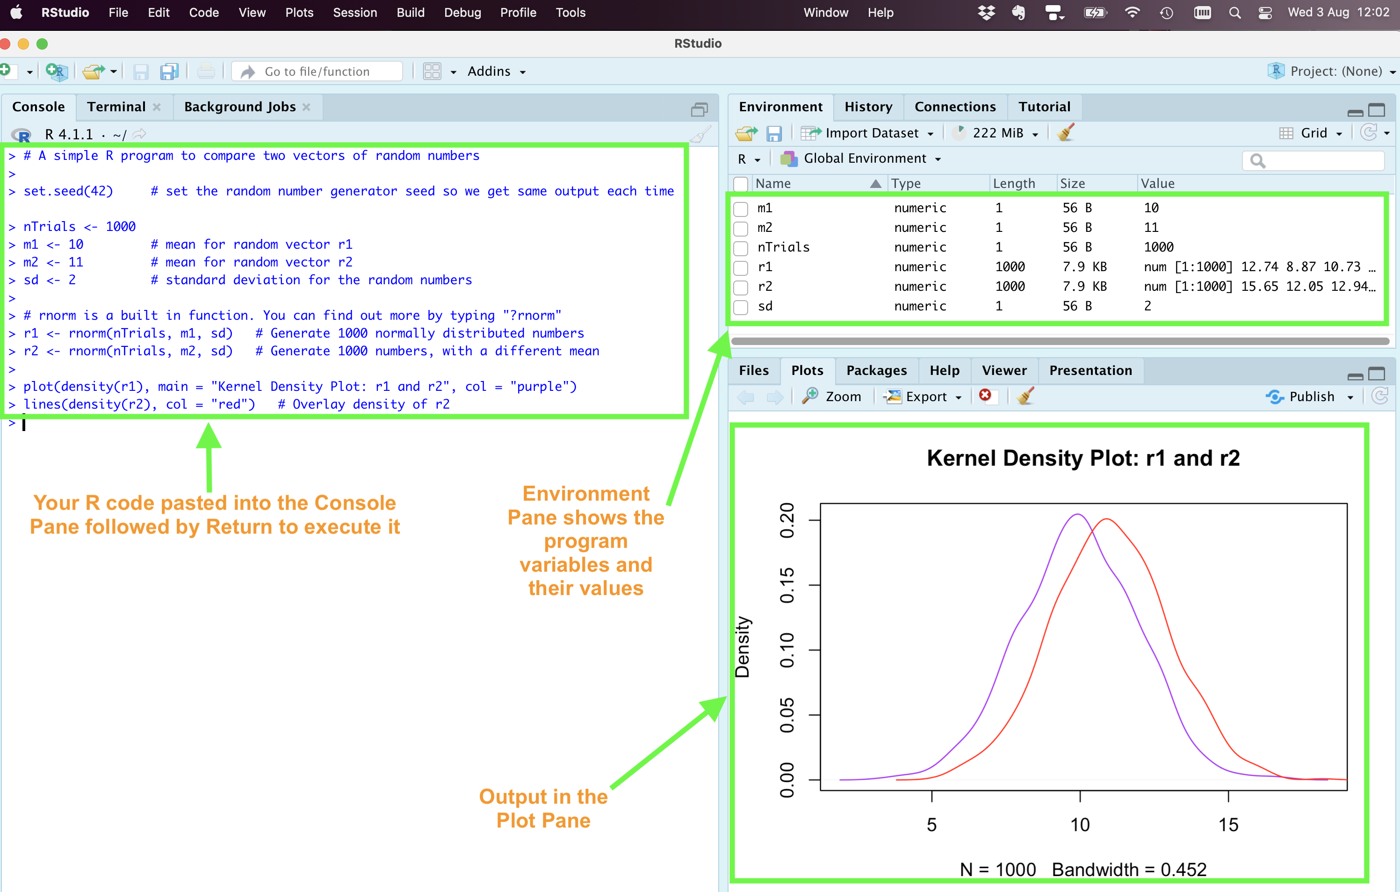Tick the checkbox next to nTrials
The image size is (1400, 892).
741,248
